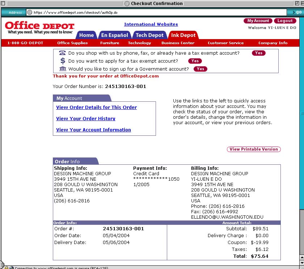Click the card expiration 1/2005
This screenshot has height=269, width=304.
[x=142, y=184]
